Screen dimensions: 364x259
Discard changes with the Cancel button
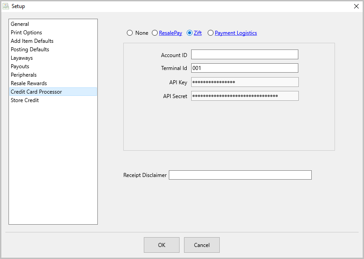point(202,245)
